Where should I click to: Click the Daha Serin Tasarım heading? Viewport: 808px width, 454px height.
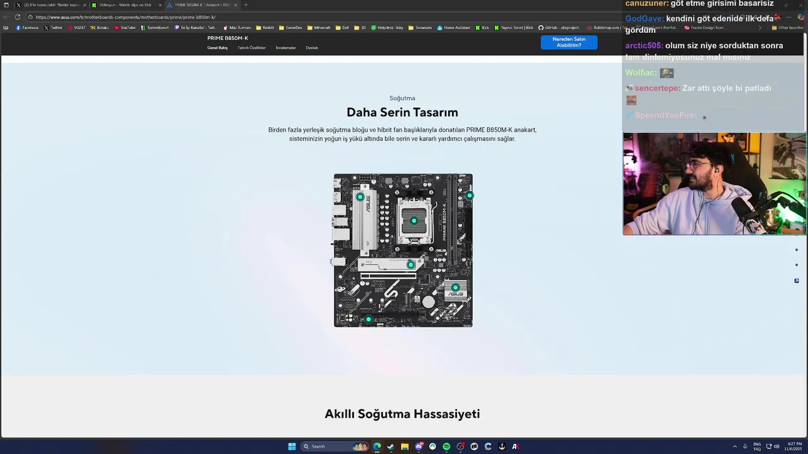(402, 112)
